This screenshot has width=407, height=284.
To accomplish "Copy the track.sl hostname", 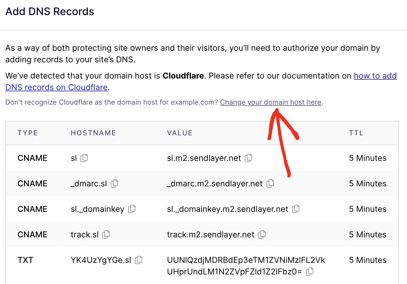I will point(106,234).
